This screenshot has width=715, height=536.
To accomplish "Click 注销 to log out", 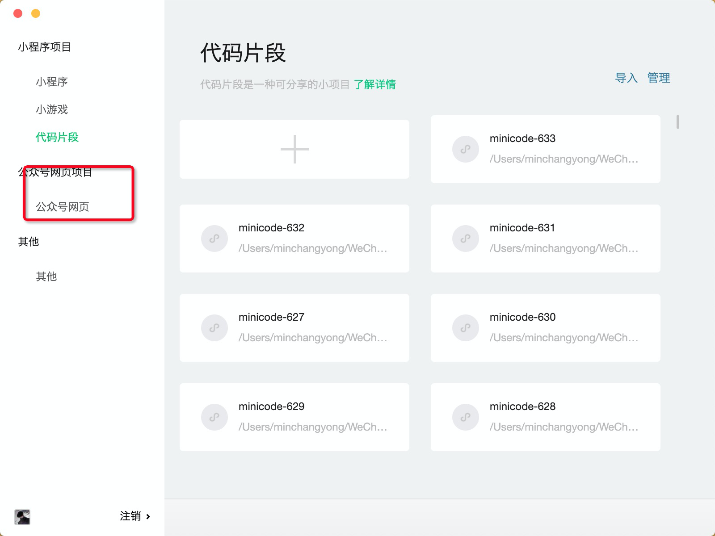I will tap(130, 516).
